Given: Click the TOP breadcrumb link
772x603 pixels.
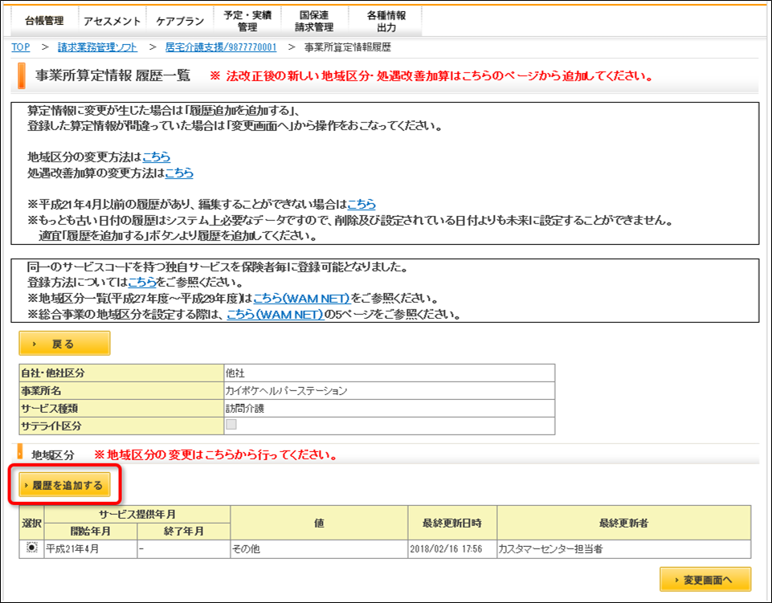Looking at the screenshot, I should 21,47.
